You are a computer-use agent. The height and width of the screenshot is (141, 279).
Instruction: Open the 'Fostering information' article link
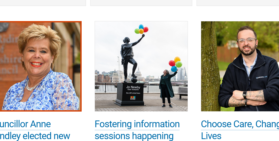click(x=137, y=124)
